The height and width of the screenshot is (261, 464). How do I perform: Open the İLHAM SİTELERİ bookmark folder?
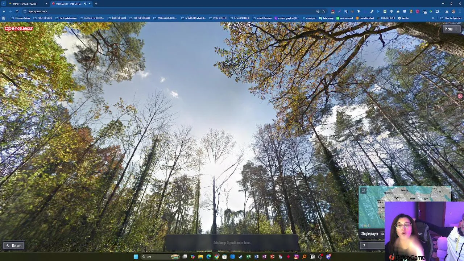pos(240,18)
